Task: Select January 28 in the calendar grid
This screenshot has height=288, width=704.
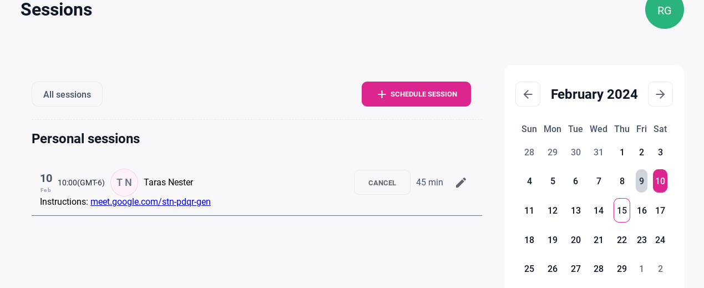Action: pyautogui.click(x=529, y=152)
